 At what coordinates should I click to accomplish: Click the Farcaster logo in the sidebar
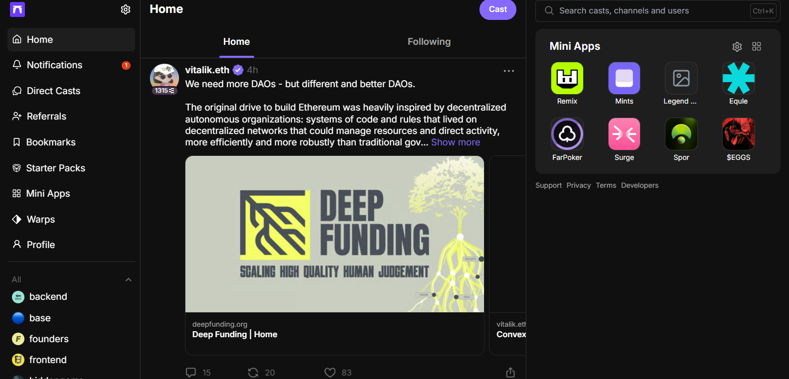[x=17, y=9]
